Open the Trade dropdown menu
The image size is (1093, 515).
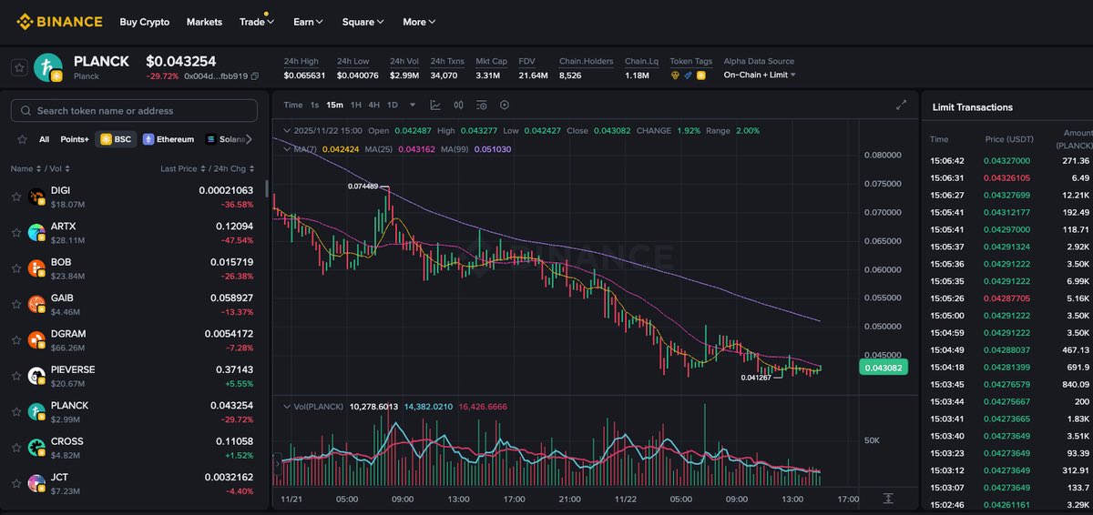coord(257,21)
